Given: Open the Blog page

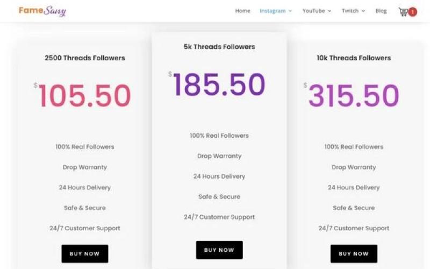Looking at the screenshot, I should pyautogui.click(x=381, y=11).
